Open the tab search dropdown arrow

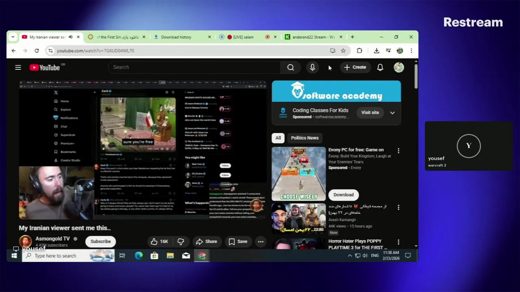click(x=13, y=37)
